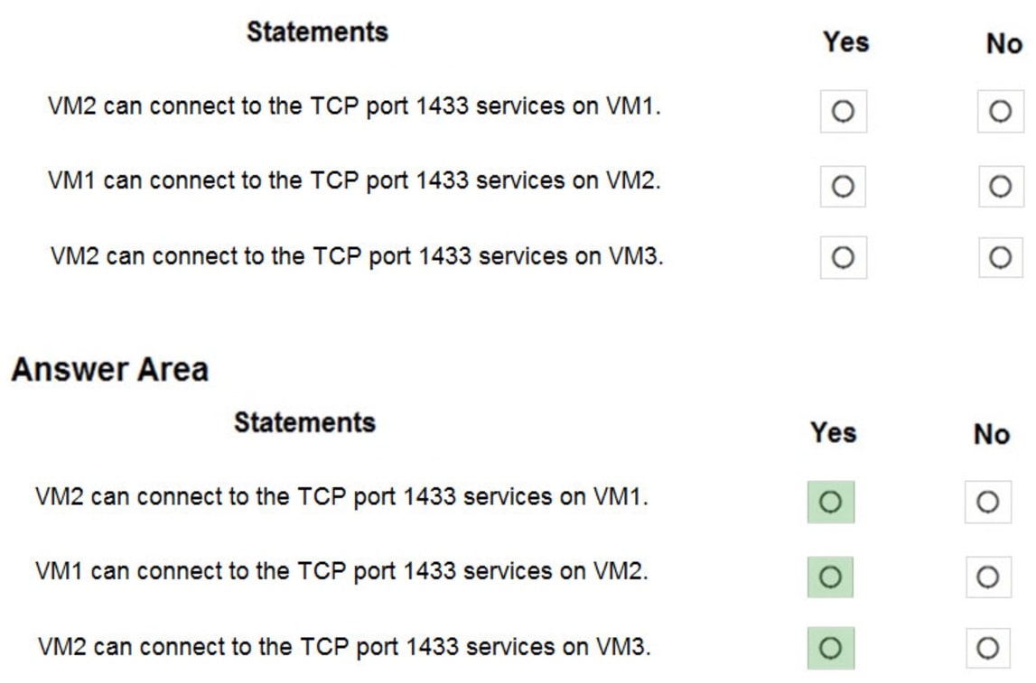The width and height of the screenshot is (1036, 683).
Task: Choose No for VM1 to VM2 under Answer Area
Action: 987,577
